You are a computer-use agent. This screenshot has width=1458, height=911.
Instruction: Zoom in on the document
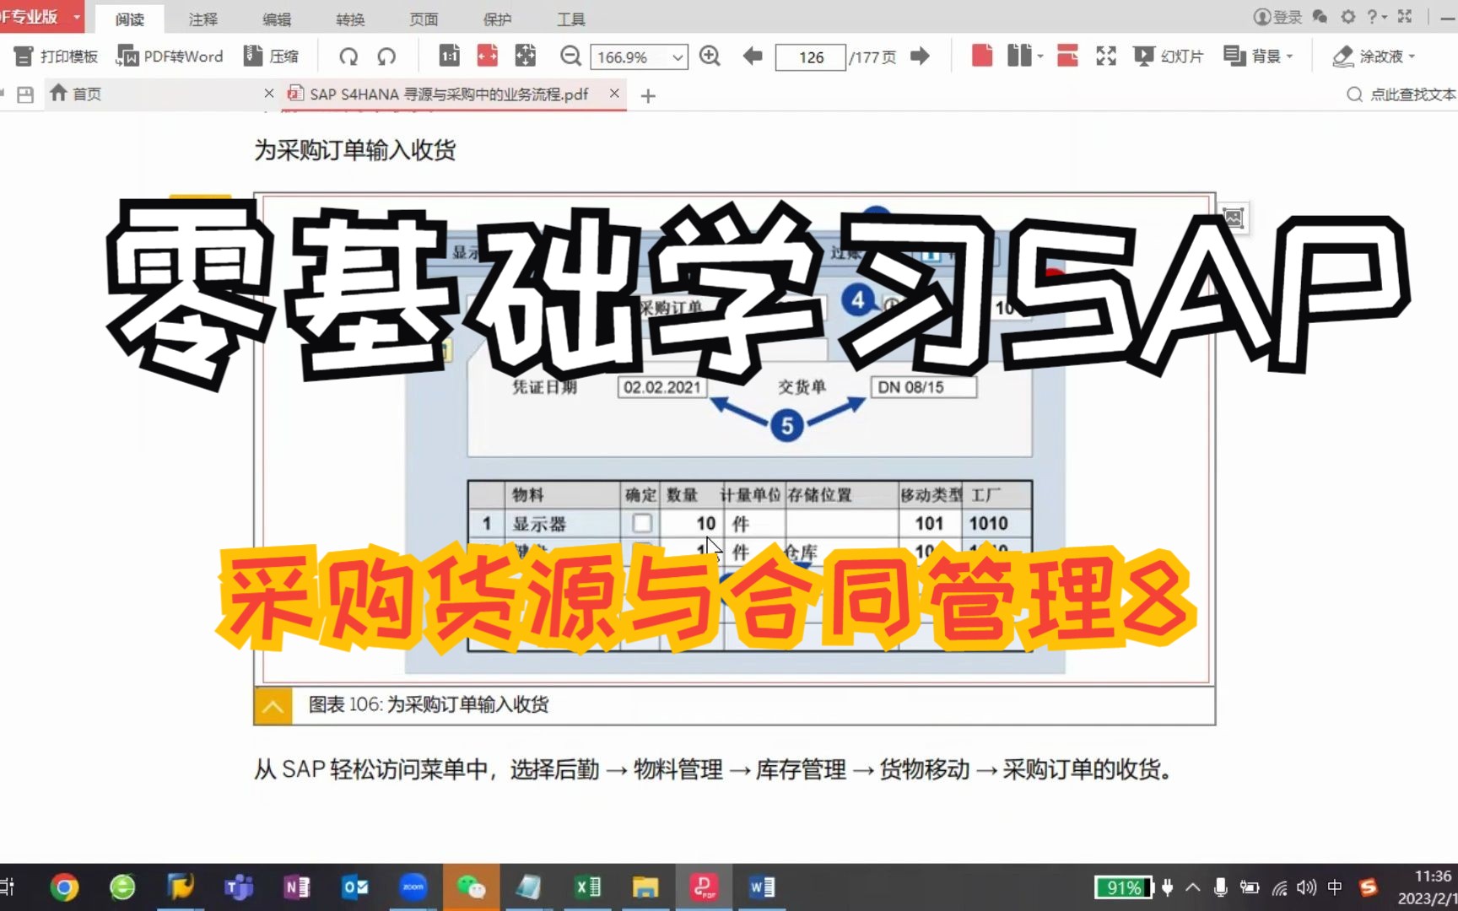[710, 56]
